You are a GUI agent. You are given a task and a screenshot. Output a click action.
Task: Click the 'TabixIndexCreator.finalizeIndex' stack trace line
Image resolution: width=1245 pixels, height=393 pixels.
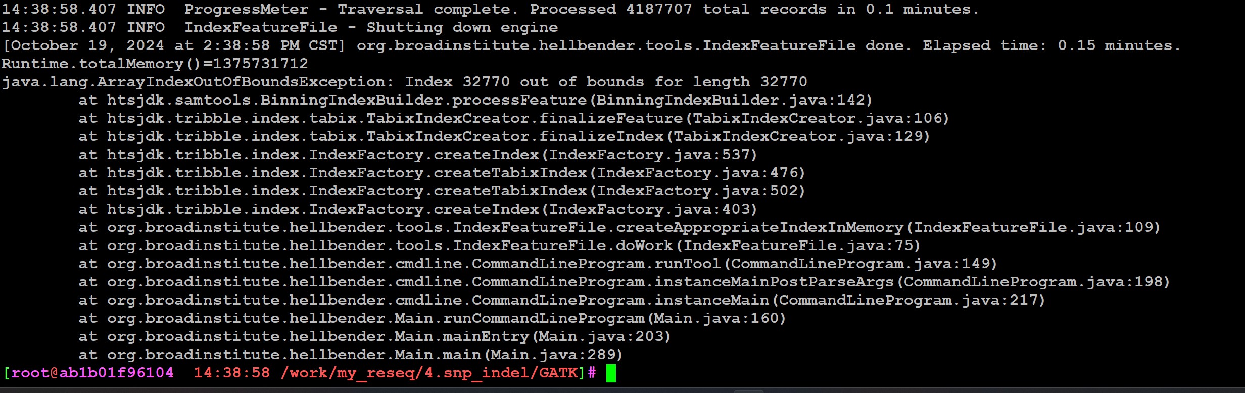(504, 136)
